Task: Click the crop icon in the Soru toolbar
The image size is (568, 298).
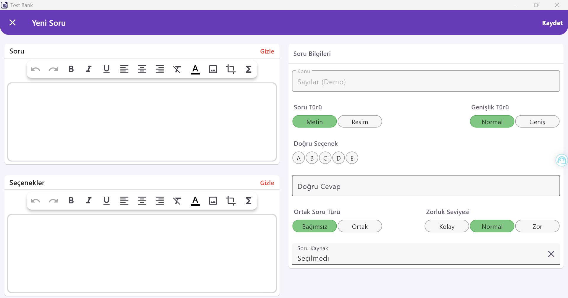Action: [231, 69]
